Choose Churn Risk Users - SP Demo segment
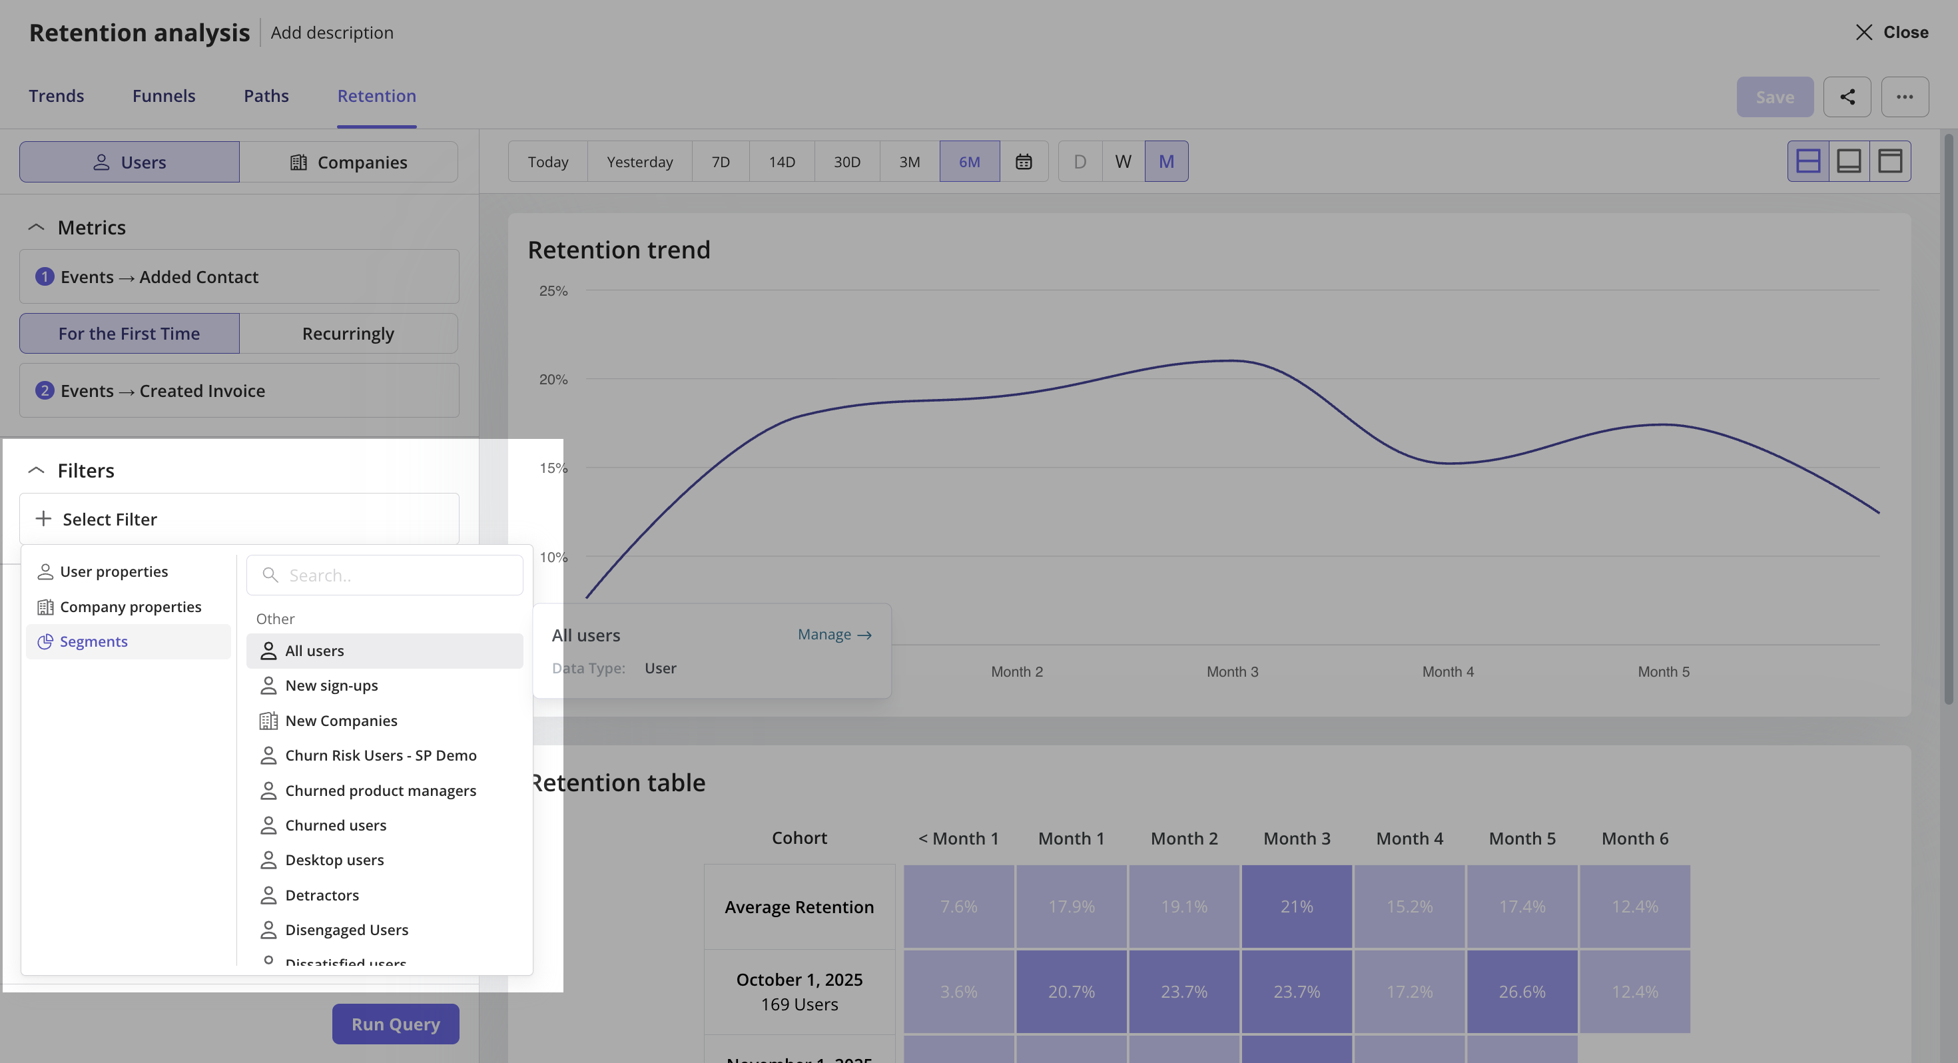 click(385, 755)
